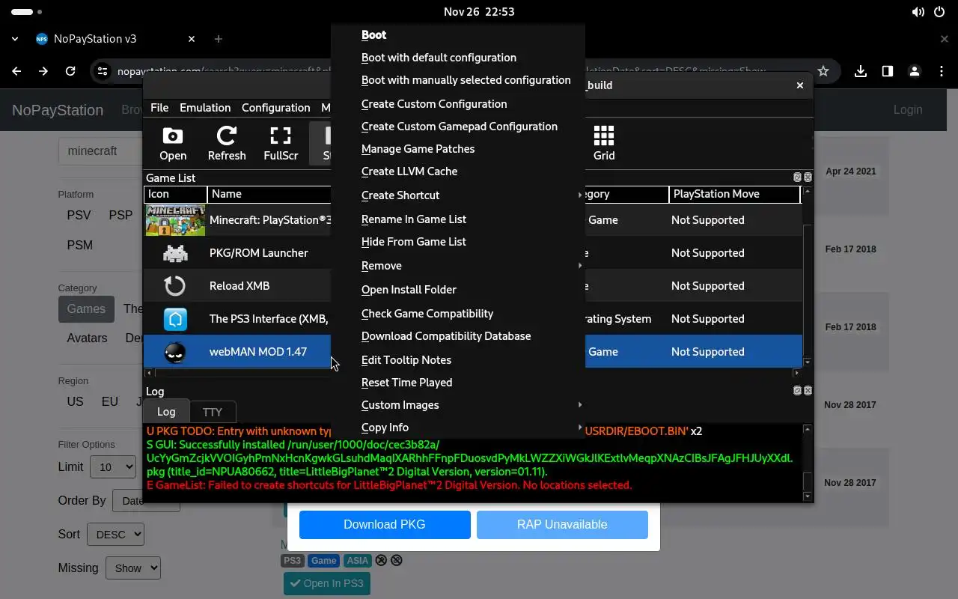Toggle the Games category filter

click(86, 308)
